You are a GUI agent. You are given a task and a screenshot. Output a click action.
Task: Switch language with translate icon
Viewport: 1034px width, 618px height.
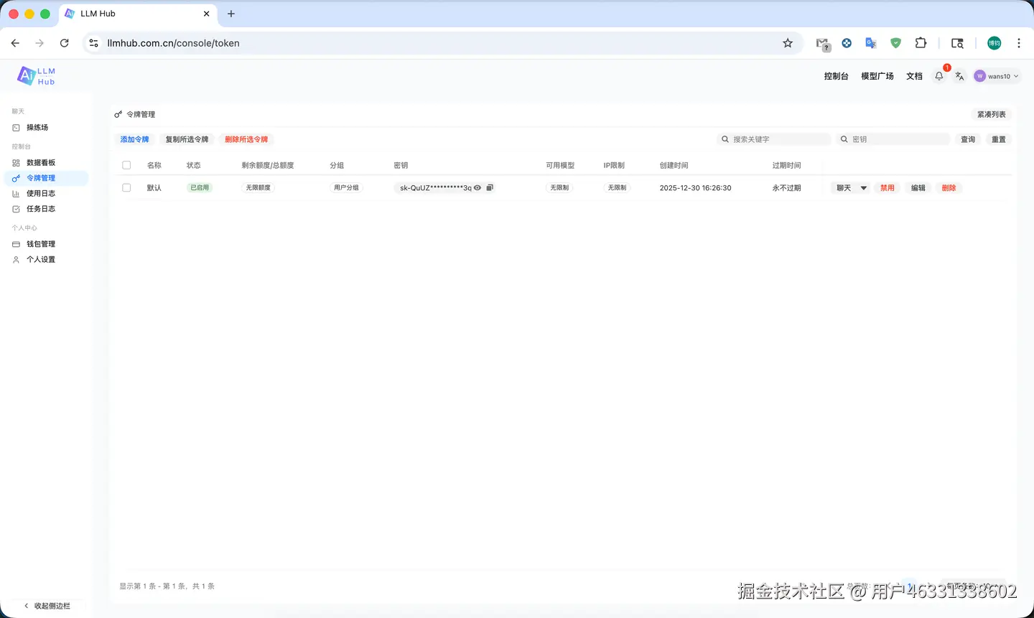click(959, 76)
